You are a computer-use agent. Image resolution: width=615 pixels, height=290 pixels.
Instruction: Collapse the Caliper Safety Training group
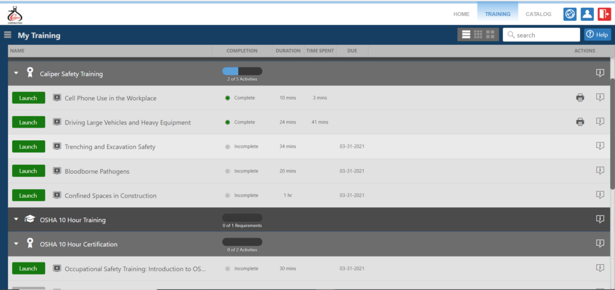pyautogui.click(x=16, y=73)
